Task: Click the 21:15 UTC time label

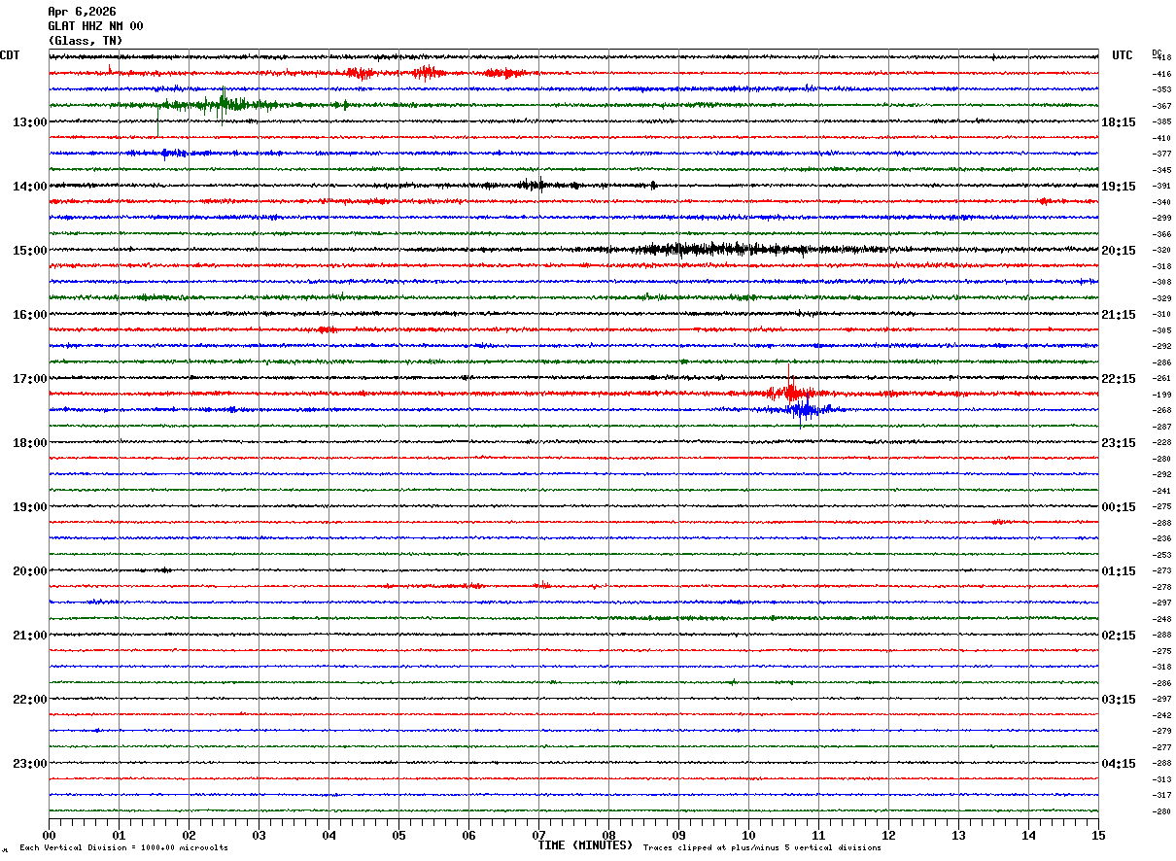Action: 1119,315
